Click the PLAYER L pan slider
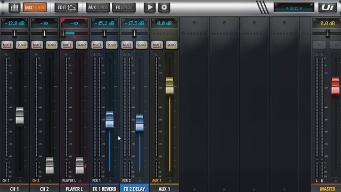The height and width of the screenshot is (192, 341). (75, 33)
